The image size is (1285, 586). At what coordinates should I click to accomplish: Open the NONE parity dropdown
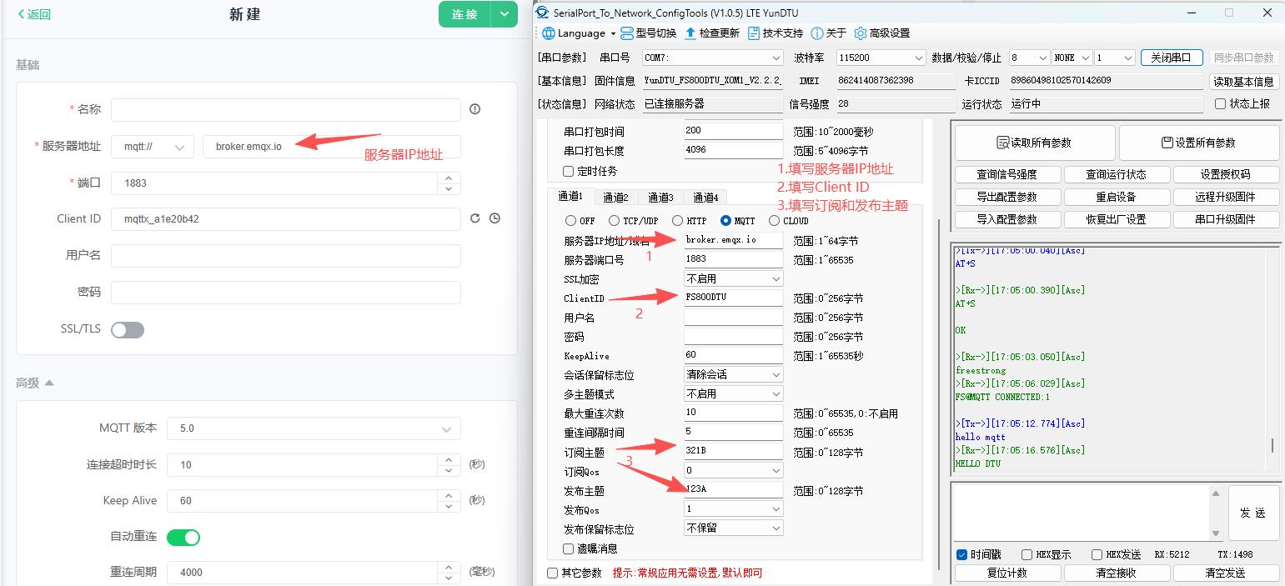(x=1072, y=58)
